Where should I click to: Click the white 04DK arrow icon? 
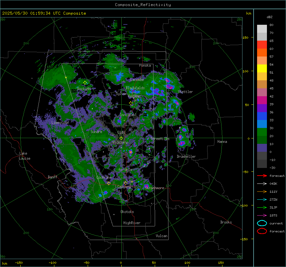[262, 184]
